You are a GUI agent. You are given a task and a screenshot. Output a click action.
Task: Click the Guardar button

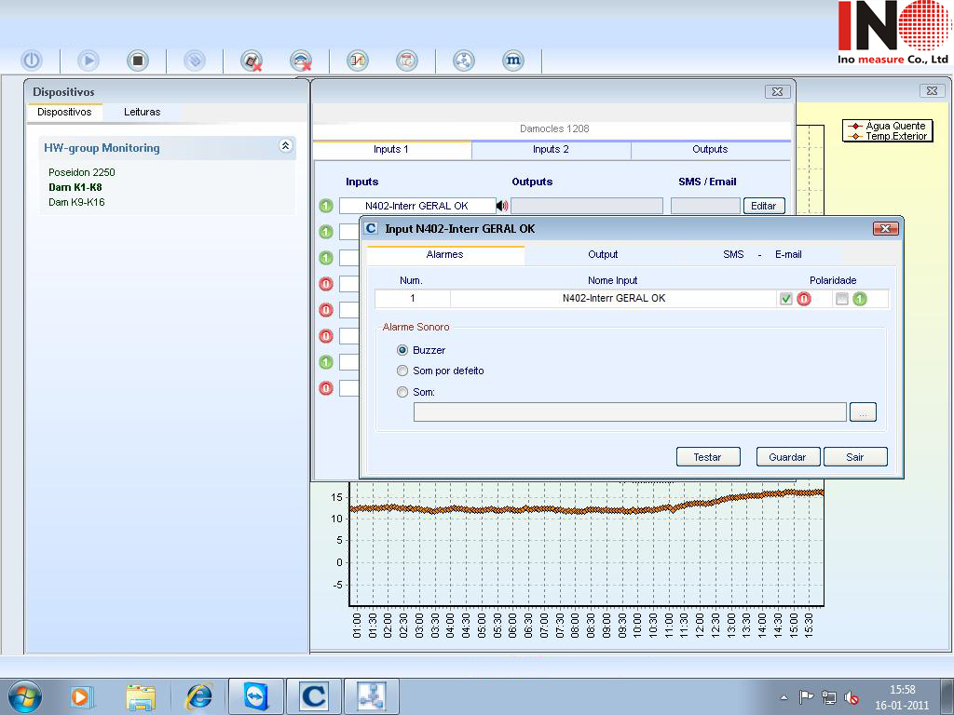[x=787, y=457]
